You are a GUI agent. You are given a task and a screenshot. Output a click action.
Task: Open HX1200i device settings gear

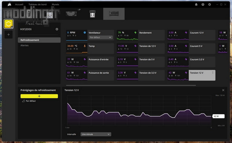57,29
